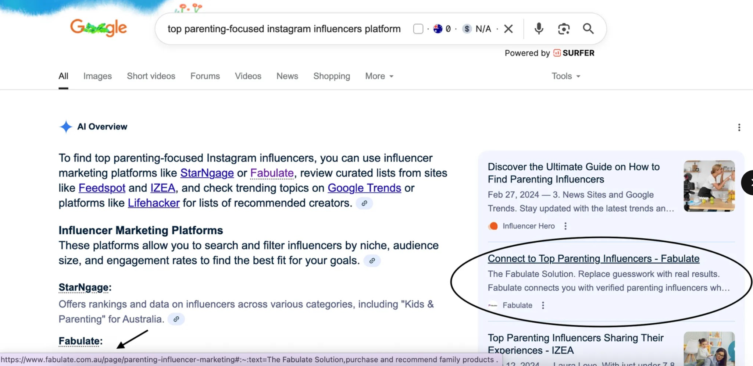
Task: Click the Google doodle logo
Action: click(99, 28)
